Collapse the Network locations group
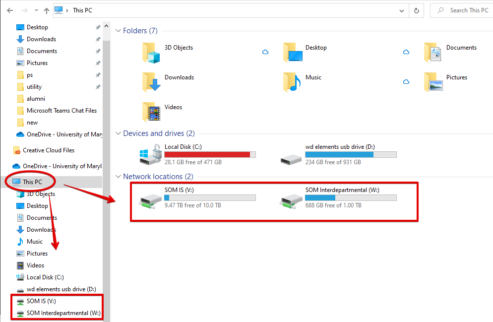This screenshot has width=493, height=322. pos(118,177)
